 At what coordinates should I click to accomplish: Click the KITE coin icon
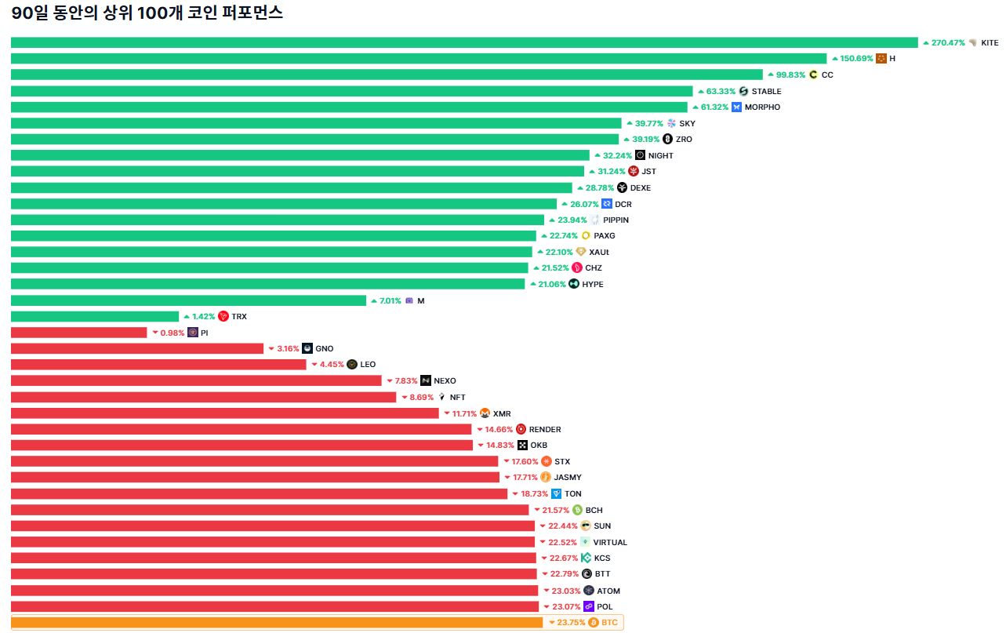973,42
